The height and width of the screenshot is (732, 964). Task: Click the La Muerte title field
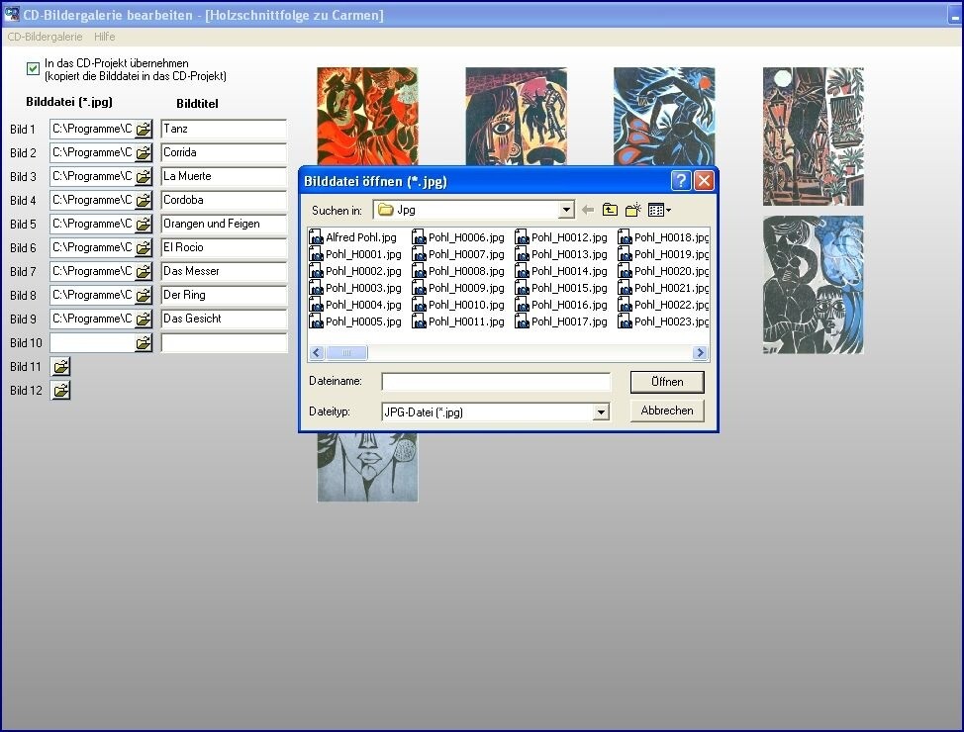(224, 176)
